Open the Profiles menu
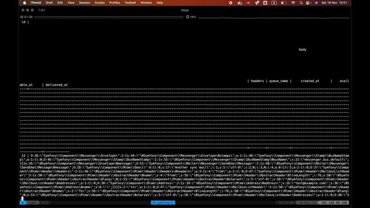This screenshot has width=370, height=208. (114, 3)
